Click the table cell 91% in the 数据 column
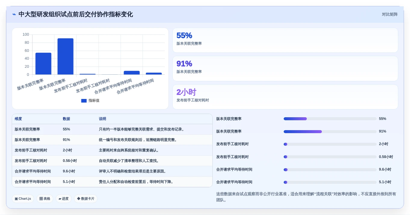Image resolution: width=410 pixels, height=215 pixels. [66, 140]
